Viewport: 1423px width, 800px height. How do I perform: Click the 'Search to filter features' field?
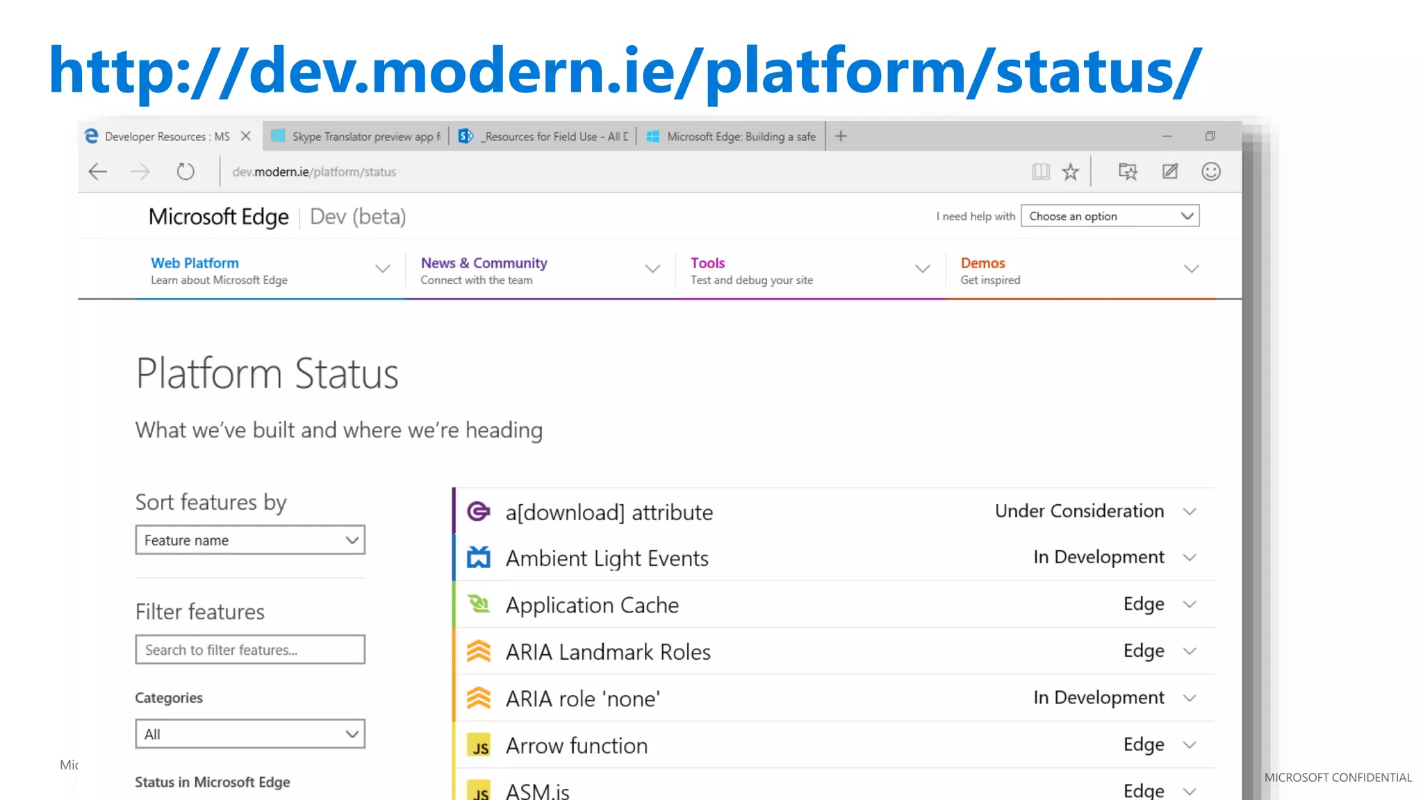[250, 649]
